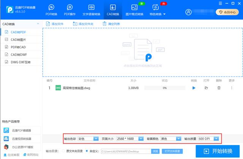Select PDF转CAD in sidebar

pos(21,47)
